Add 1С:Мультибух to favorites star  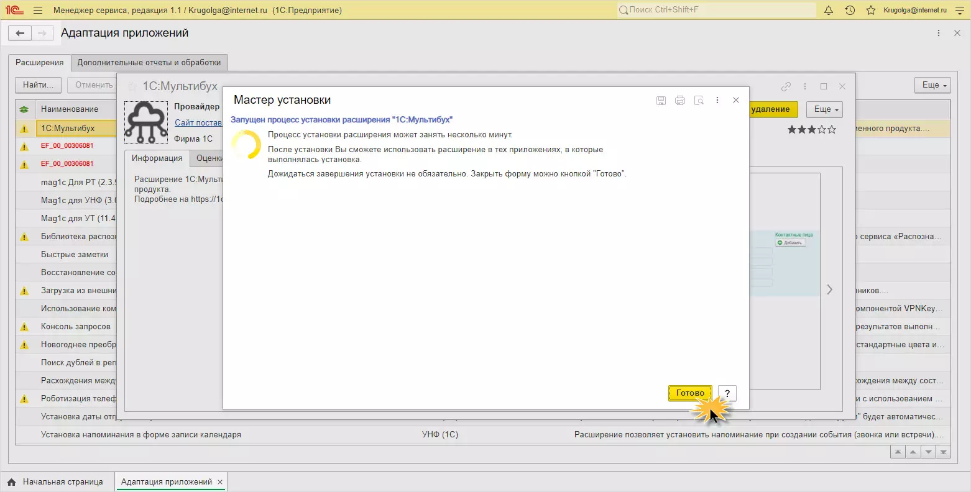click(132, 86)
